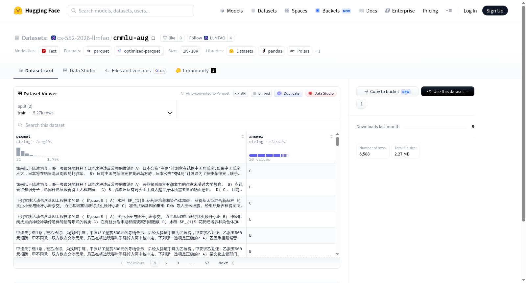The image size is (526, 283).
Task: Select the row with answer E
Action: pos(174,219)
